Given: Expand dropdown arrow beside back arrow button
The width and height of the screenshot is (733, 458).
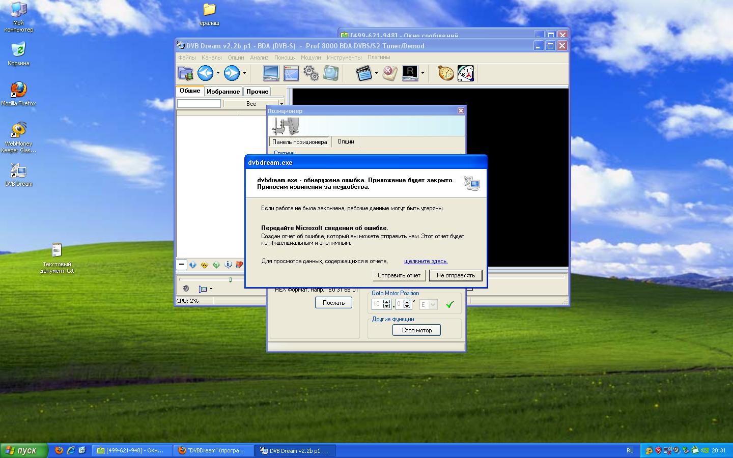Looking at the screenshot, I should [218, 73].
